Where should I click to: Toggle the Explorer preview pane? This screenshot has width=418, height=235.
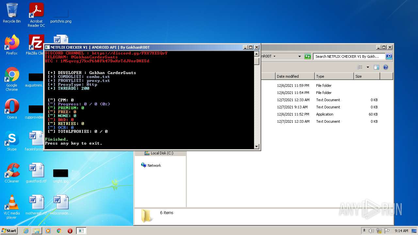[376, 67]
